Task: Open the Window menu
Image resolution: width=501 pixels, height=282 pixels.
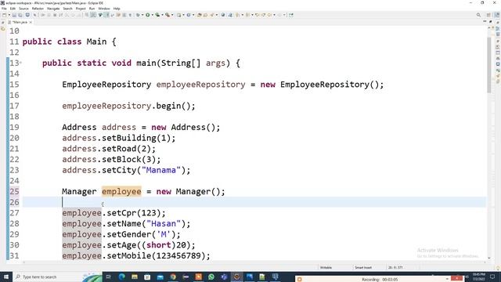Action: (x=104, y=9)
